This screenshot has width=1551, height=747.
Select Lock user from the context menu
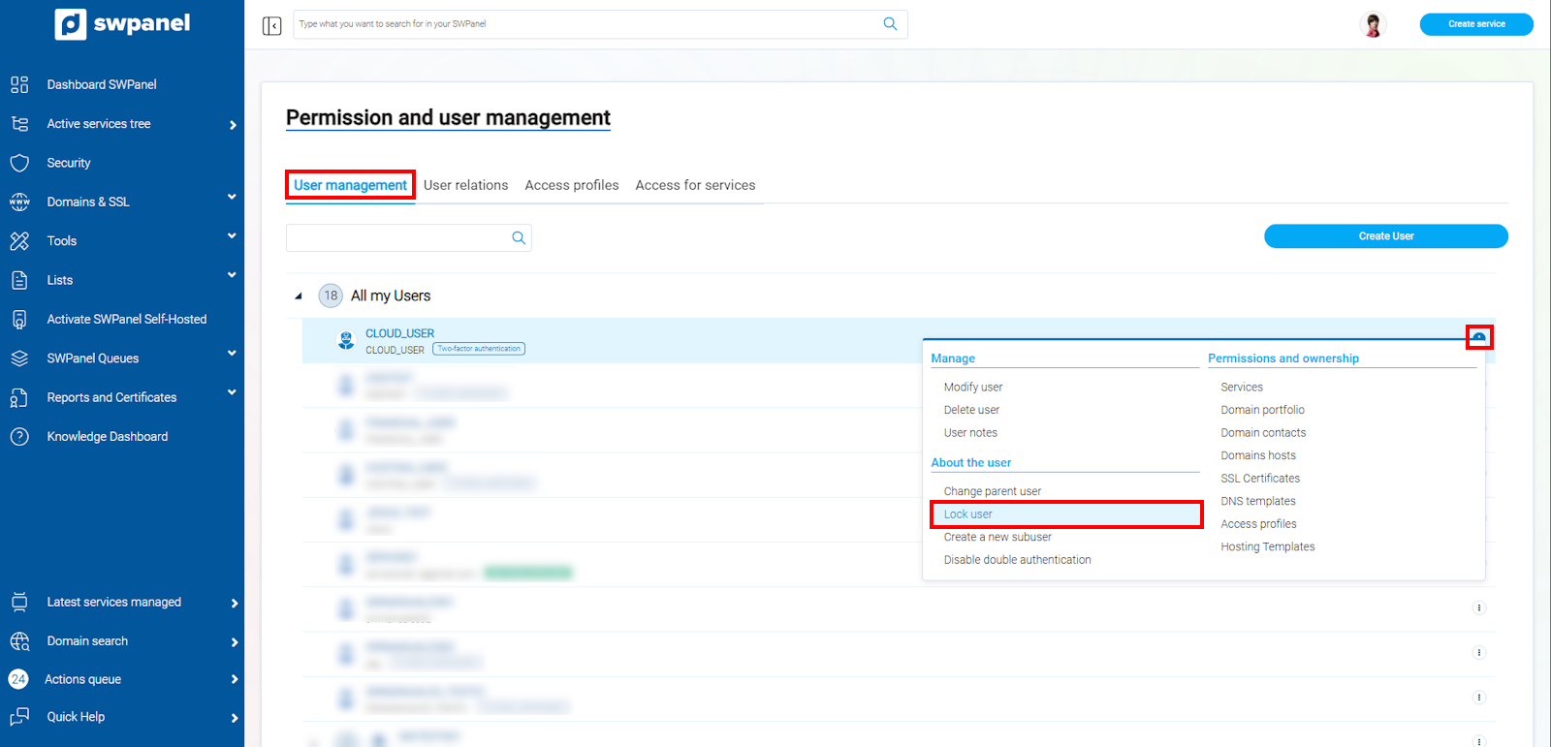click(968, 514)
